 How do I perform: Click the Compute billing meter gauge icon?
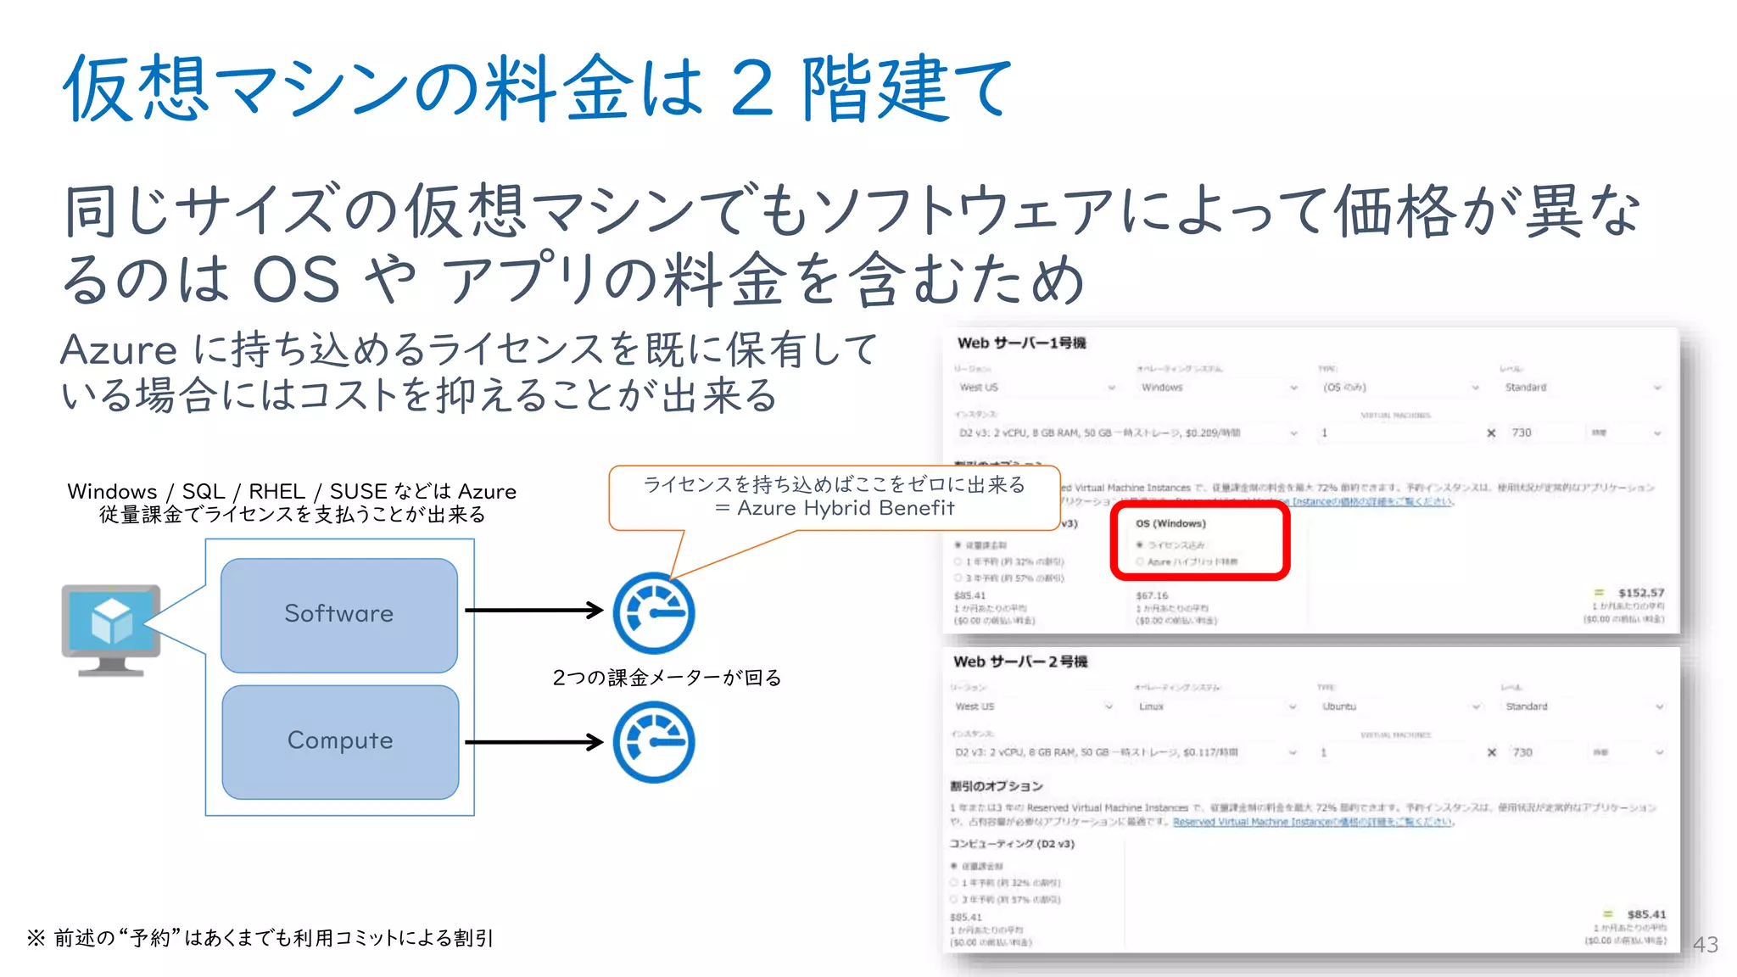tap(654, 742)
